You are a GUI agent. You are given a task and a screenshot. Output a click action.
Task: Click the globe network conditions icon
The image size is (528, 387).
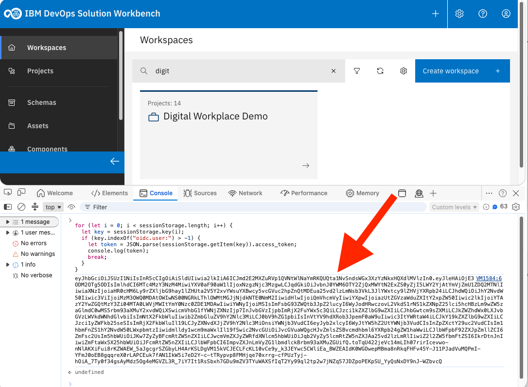click(x=419, y=193)
